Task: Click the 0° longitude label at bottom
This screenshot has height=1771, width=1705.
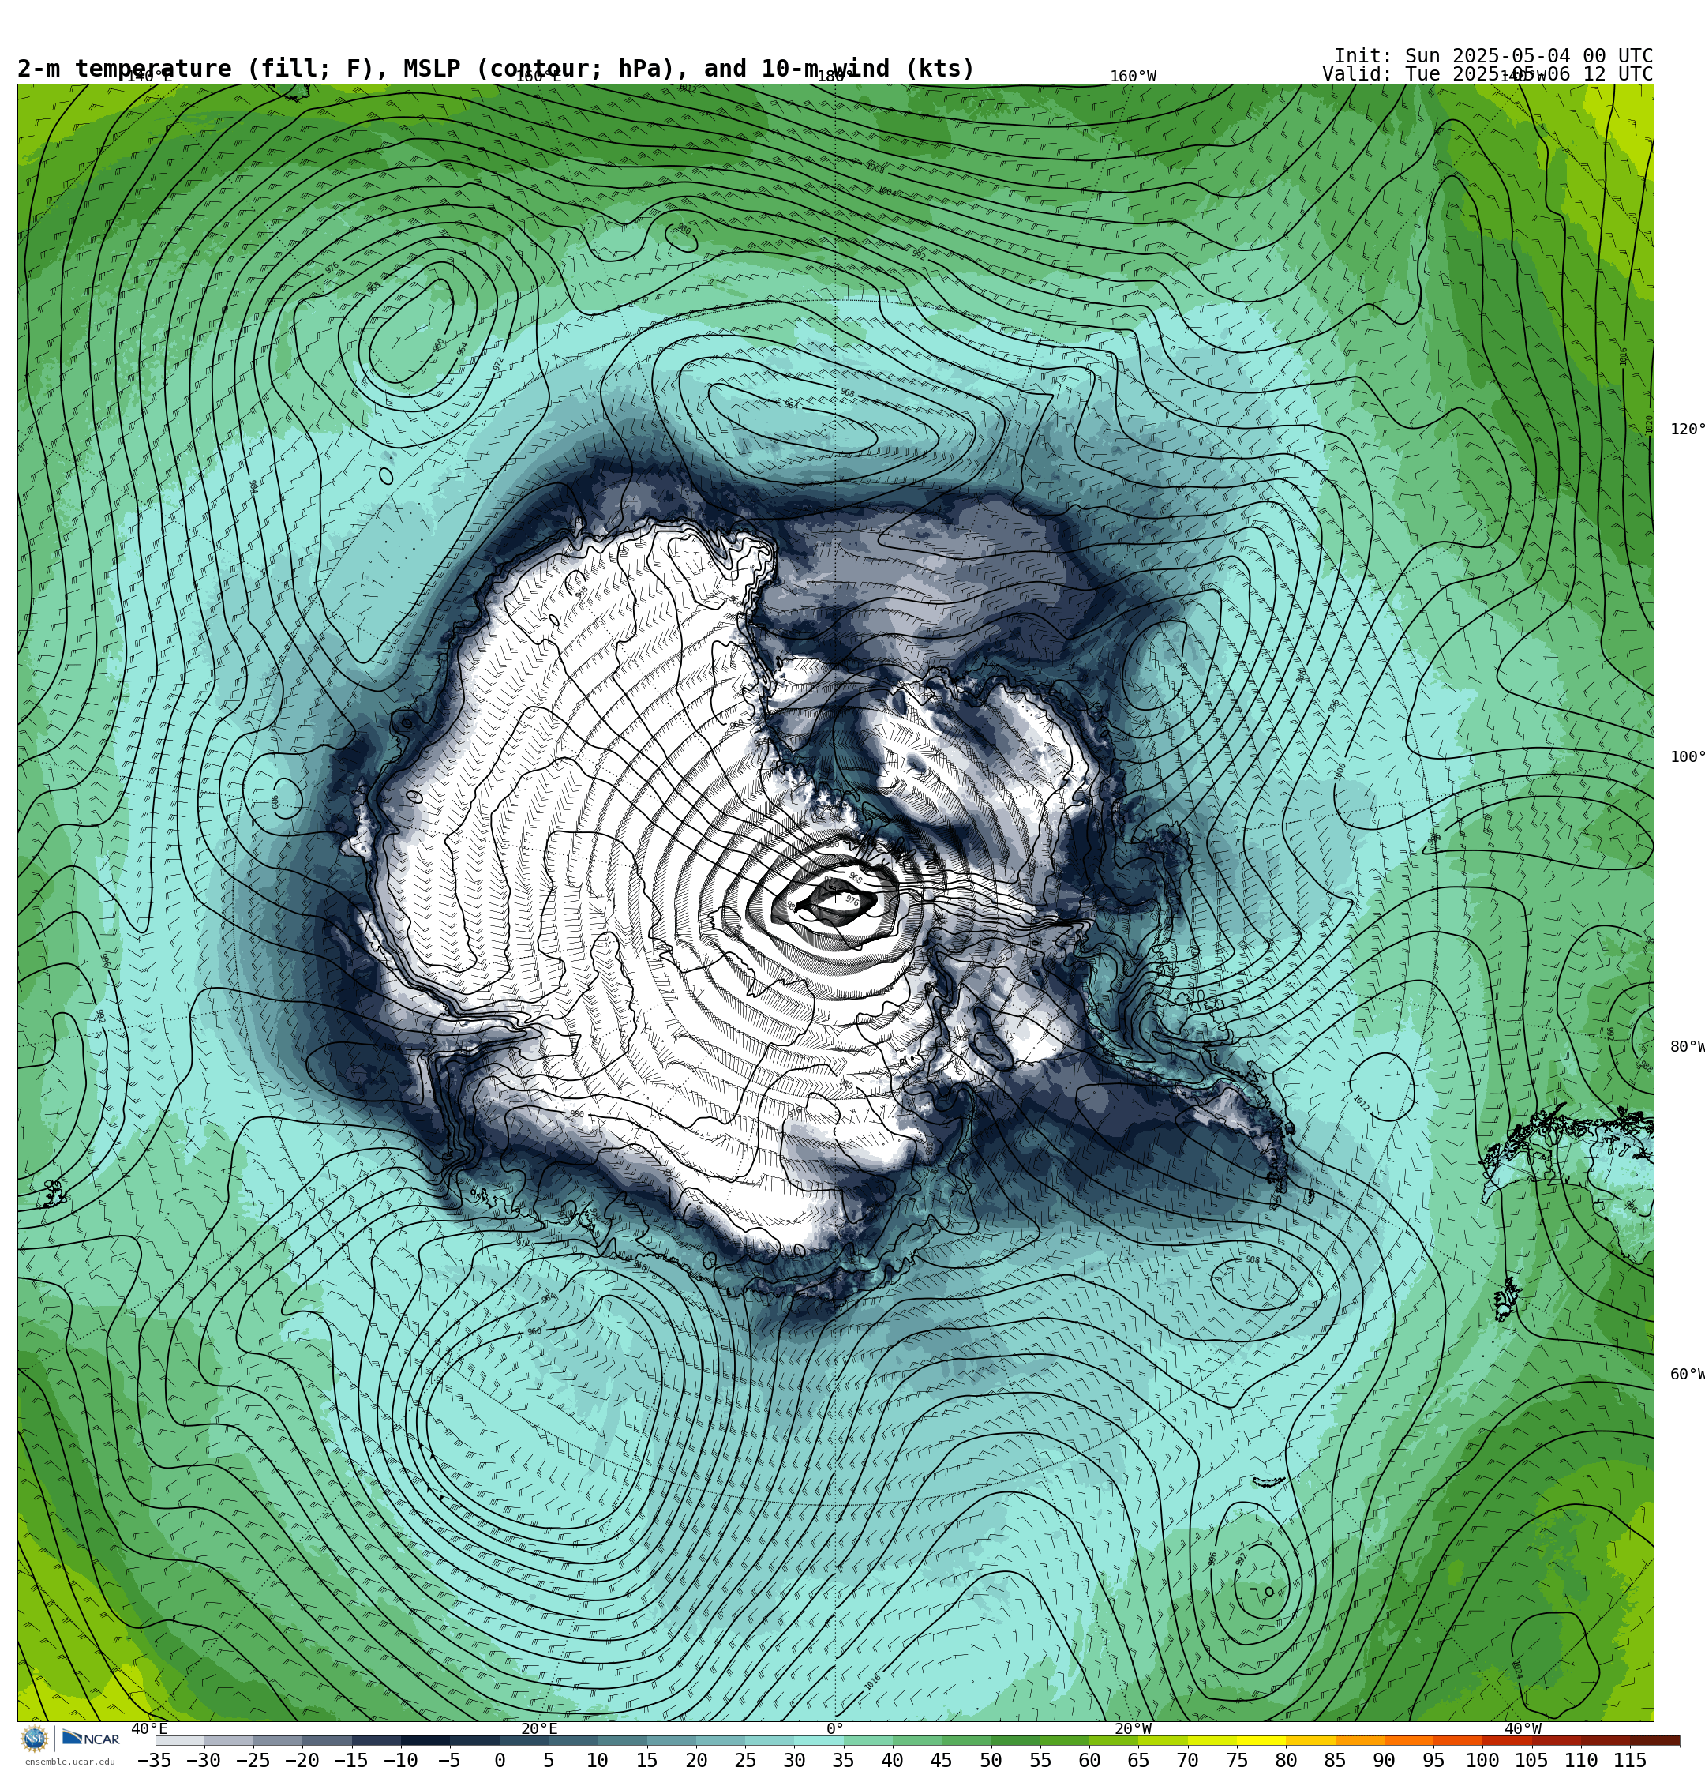Action: tap(835, 1728)
